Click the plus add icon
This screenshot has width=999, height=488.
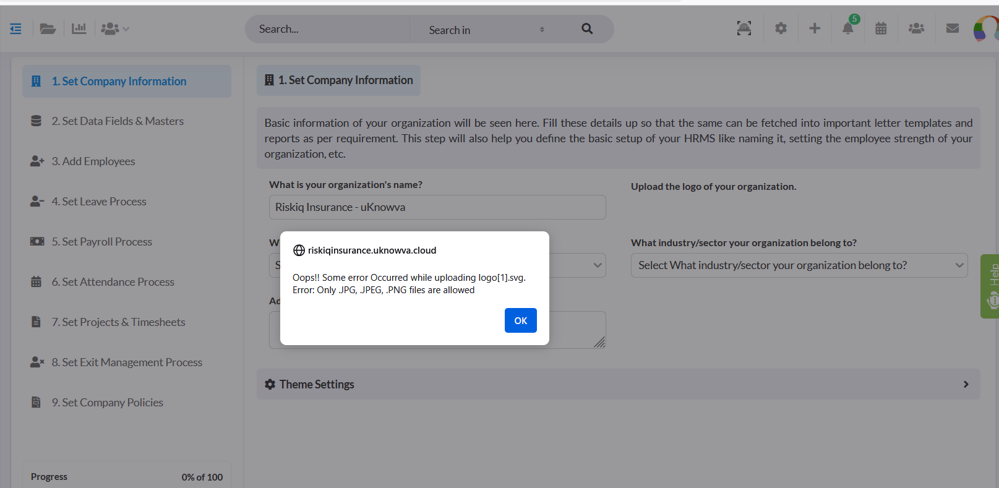815,28
